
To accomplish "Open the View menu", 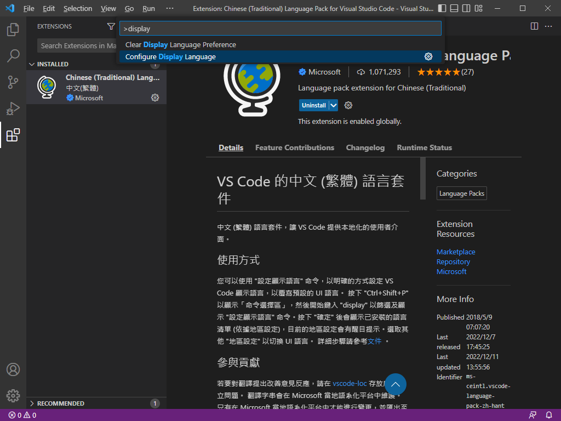I will point(108,9).
